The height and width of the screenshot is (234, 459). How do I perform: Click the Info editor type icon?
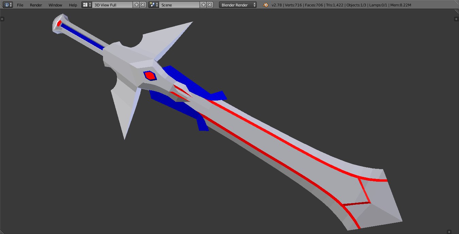(x=7, y=5)
